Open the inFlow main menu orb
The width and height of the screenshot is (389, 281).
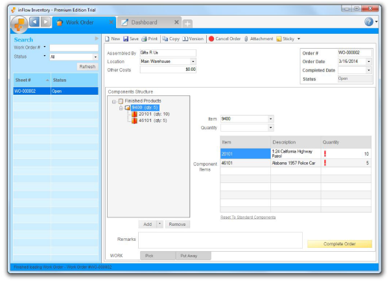click(19, 23)
